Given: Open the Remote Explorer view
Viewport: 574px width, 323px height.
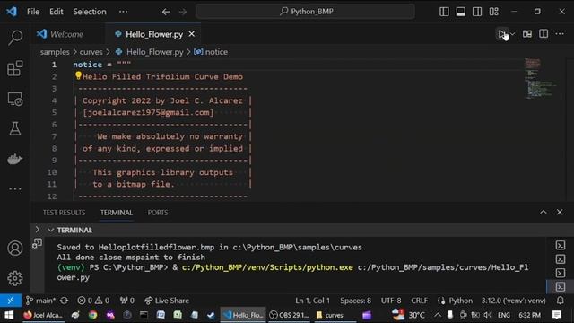Looking at the screenshot, I should (15, 99).
